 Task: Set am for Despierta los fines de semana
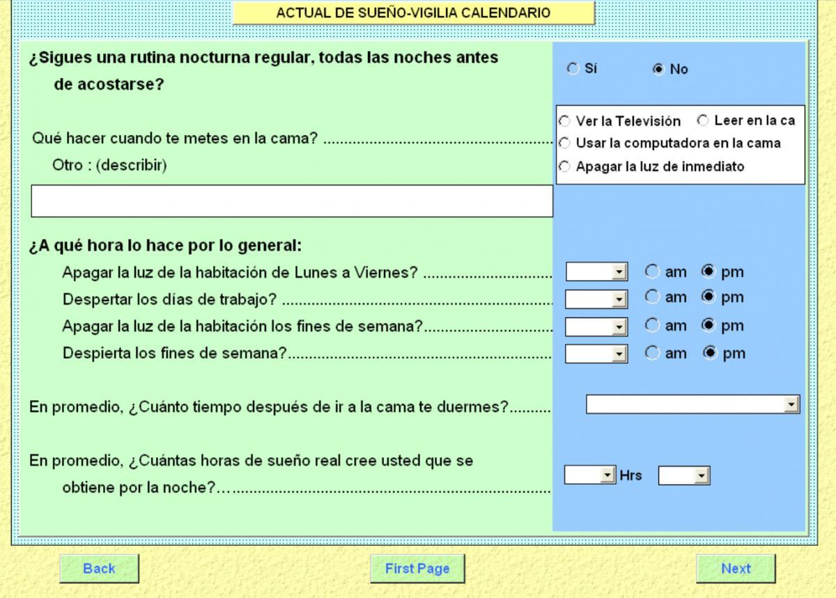pyautogui.click(x=652, y=353)
